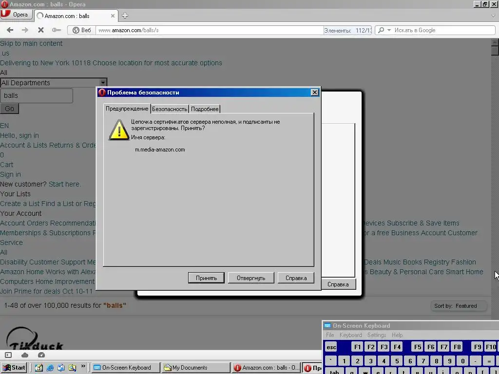Screen dimensions: 499x374
Task: Click the Hello, sign in link
Action: [19, 135]
